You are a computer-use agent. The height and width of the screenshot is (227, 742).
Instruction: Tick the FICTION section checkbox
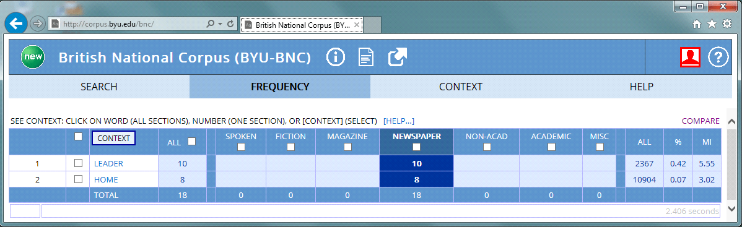(x=290, y=147)
